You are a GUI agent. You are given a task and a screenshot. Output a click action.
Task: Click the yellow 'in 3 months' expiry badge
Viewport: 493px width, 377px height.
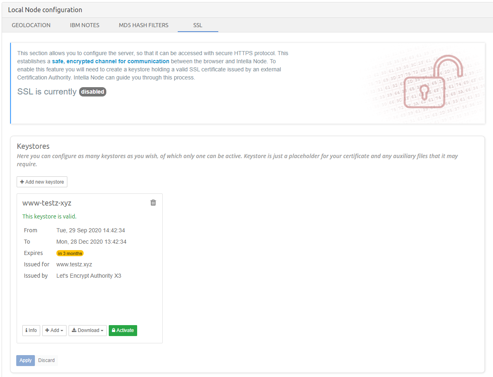(x=70, y=253)
